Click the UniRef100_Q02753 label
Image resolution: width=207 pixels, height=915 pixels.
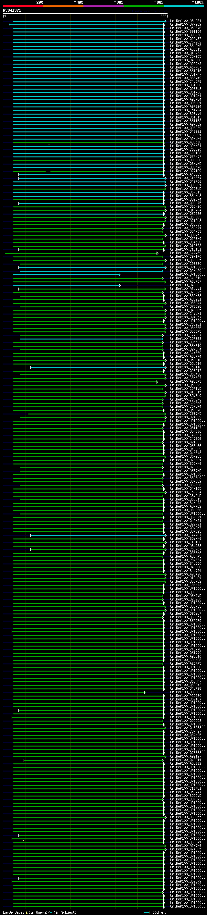pyautogui.click(x=186, y=235)
